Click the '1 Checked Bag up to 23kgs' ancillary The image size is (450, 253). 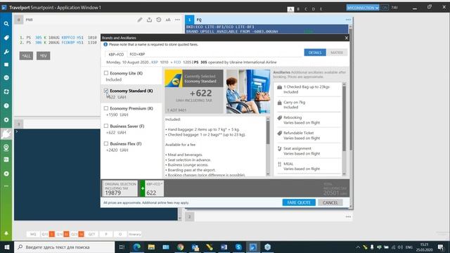point(308,89)
